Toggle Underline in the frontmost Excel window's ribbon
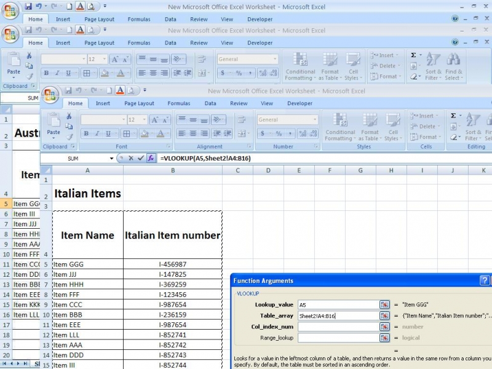 108,133
